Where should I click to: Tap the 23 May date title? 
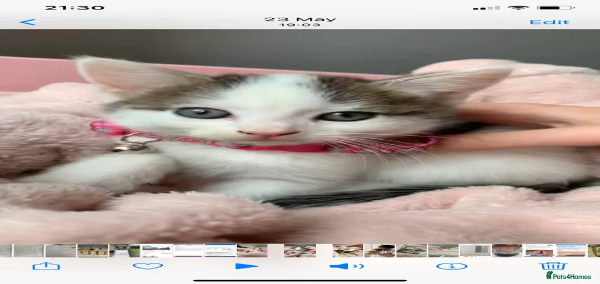coord(300,19)
